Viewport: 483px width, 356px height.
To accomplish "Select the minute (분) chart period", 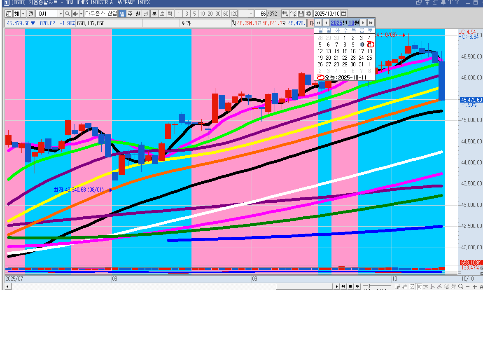I will (x=154, y=14).
